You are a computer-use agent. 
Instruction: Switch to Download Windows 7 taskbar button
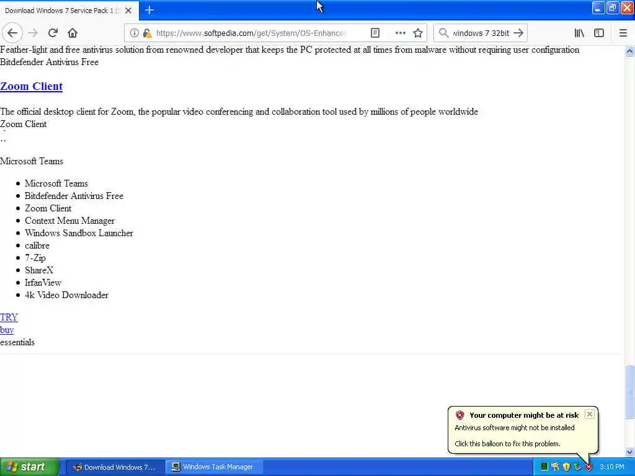tap(115, 467)
